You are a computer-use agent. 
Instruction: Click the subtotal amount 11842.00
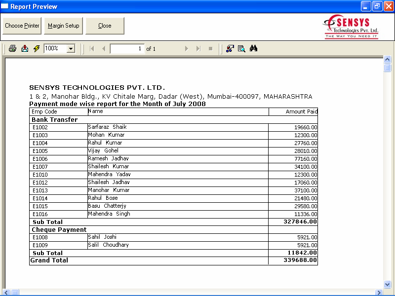tap(302, 253)
